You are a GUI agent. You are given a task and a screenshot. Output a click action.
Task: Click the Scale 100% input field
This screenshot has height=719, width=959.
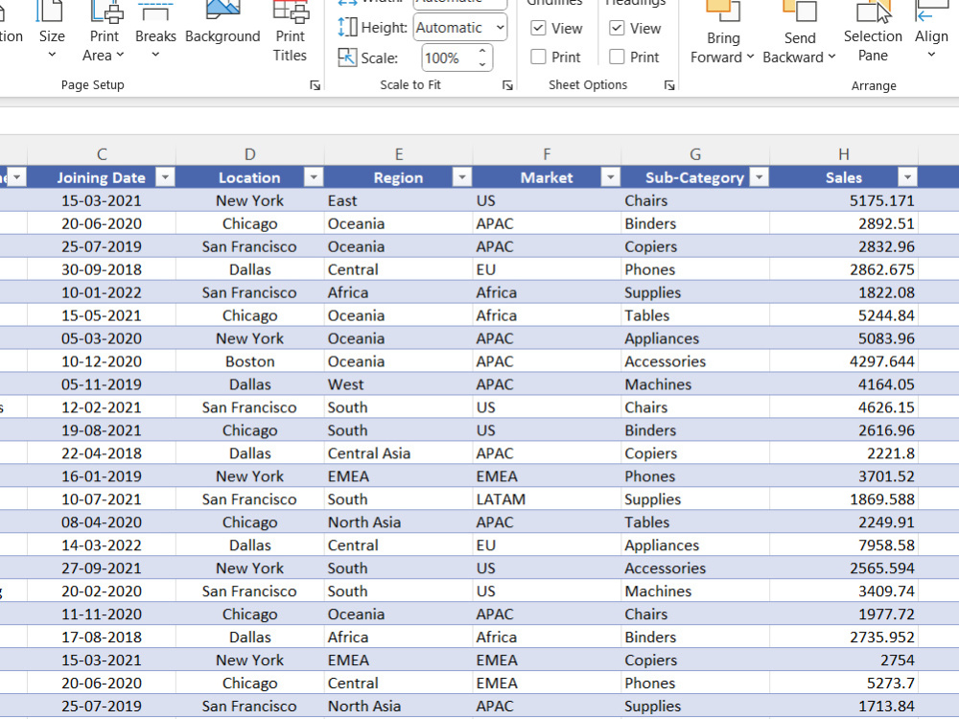pos(449,58)
